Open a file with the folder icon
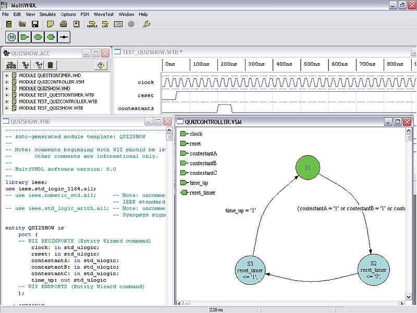 point(22,24)
